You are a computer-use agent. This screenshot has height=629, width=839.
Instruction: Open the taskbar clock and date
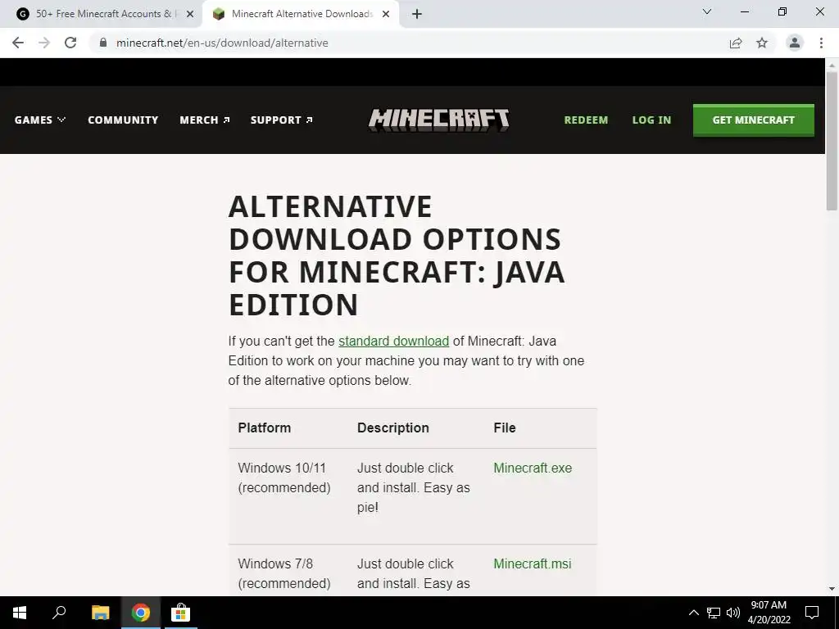pyautogui.click(x=769, y=613)
